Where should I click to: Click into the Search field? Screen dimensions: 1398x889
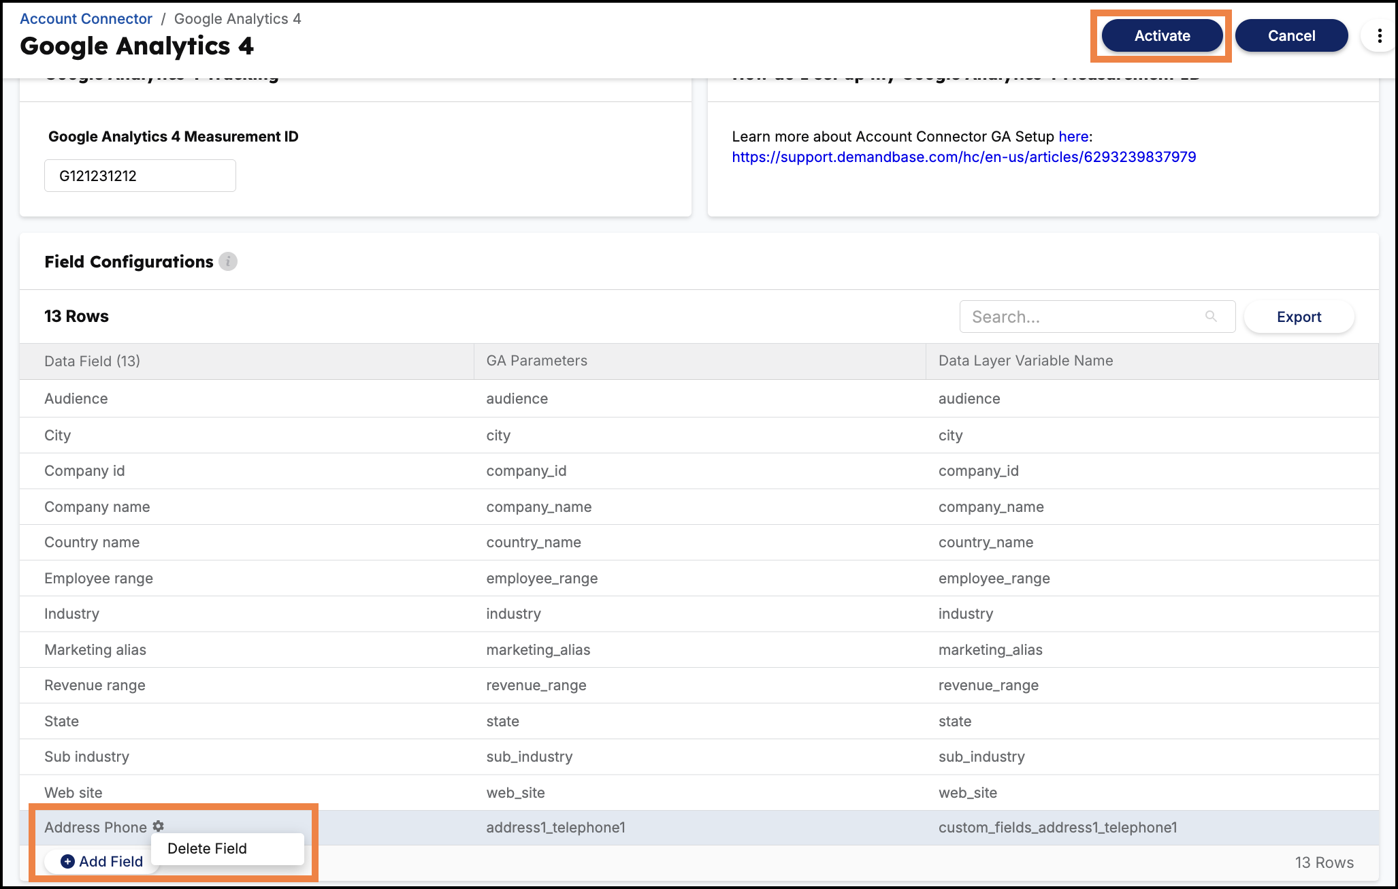(x=1097, y=317)
